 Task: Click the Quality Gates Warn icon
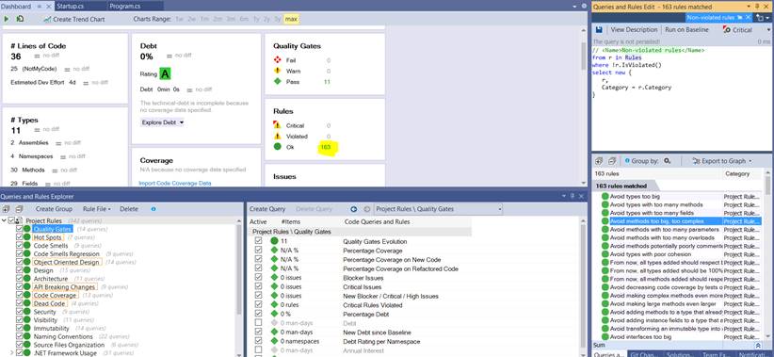[x=278, y=71]
